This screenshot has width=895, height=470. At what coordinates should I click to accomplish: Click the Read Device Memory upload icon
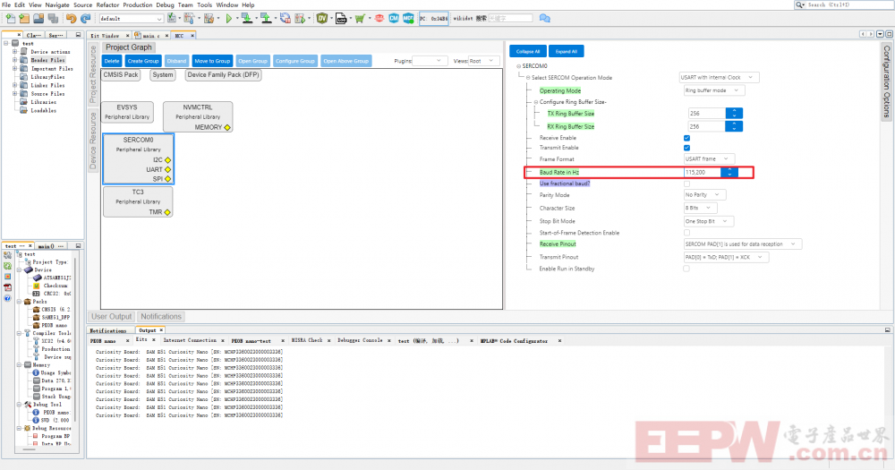(266, 18)
